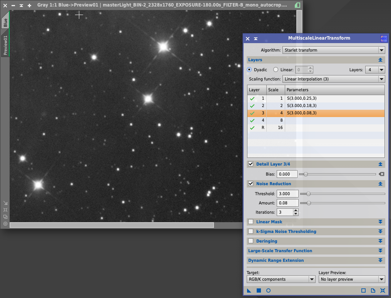
Task: Switch to the Preview01 tab
Action: coord(5,44)
